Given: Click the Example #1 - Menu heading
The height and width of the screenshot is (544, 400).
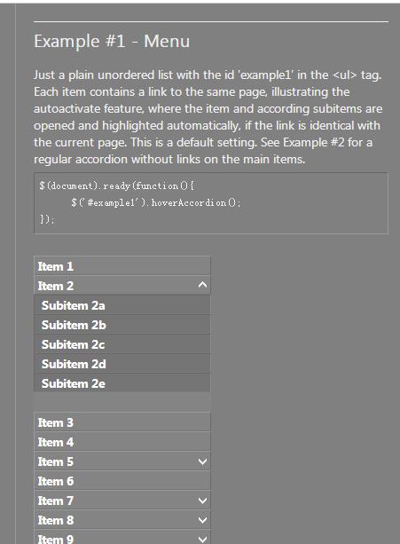Looking at the screenshot, I should 112,41.
